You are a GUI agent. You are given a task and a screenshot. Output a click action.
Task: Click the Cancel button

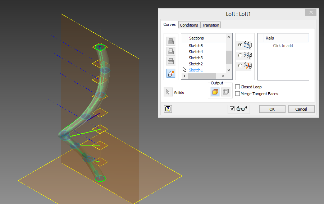pyautogui.click(x=301, y=109)
